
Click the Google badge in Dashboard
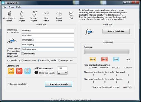tap(93, 59)
